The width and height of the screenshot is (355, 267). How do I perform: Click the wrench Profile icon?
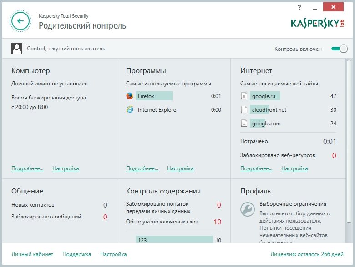coord(247,209)
